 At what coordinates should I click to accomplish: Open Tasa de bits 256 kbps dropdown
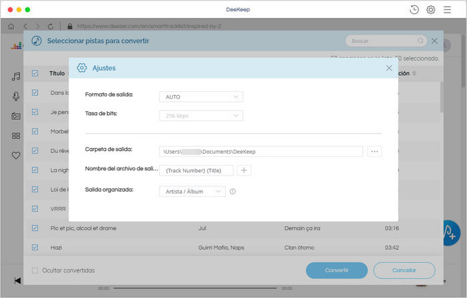[201, 116]
